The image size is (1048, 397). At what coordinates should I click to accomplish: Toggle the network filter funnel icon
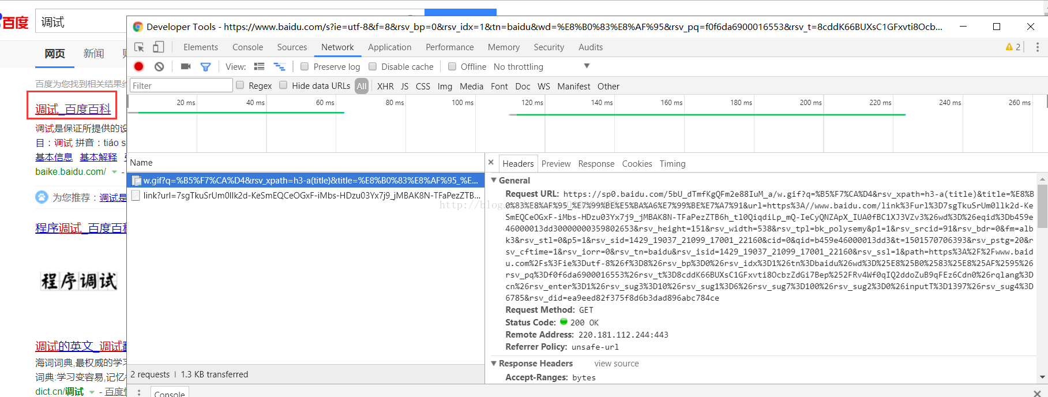point(205,67)
